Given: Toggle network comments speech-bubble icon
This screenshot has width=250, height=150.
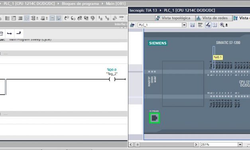Looking at the screenshot, I should point(27,18).
